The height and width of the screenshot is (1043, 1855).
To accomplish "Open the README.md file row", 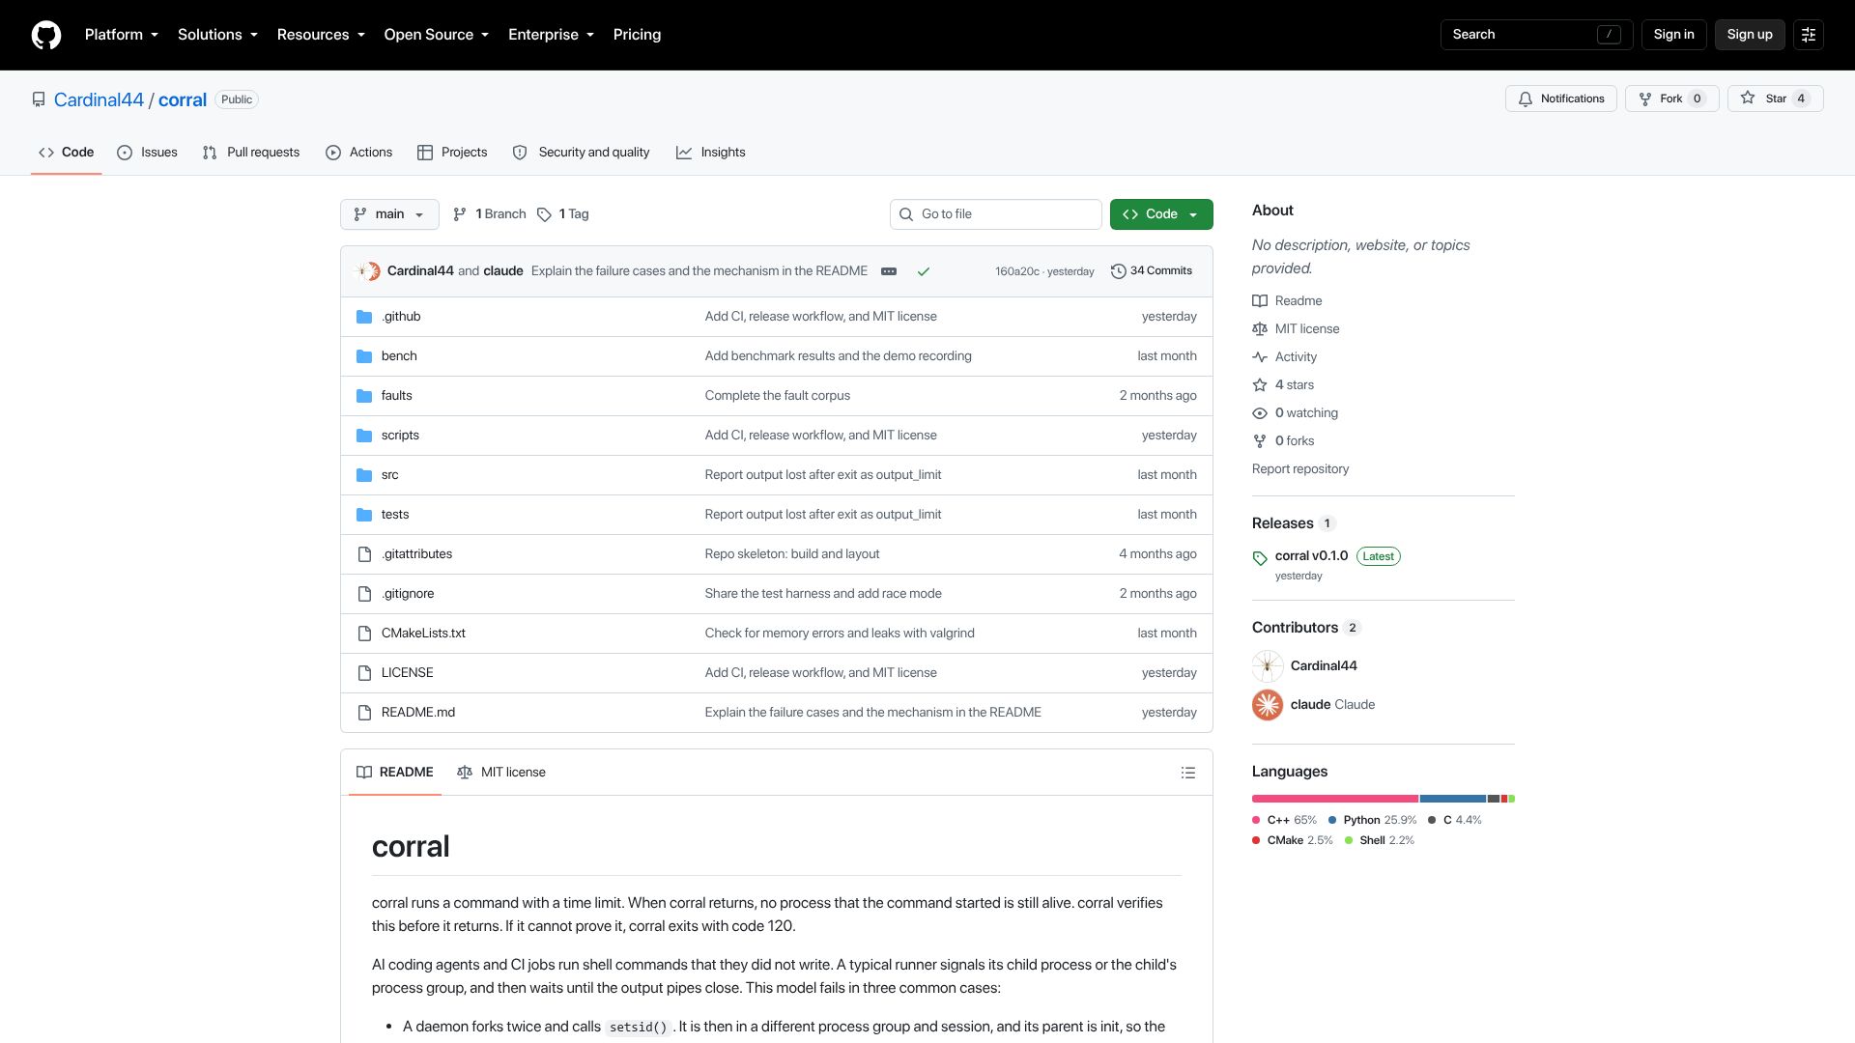I will (x=776, y=713).
